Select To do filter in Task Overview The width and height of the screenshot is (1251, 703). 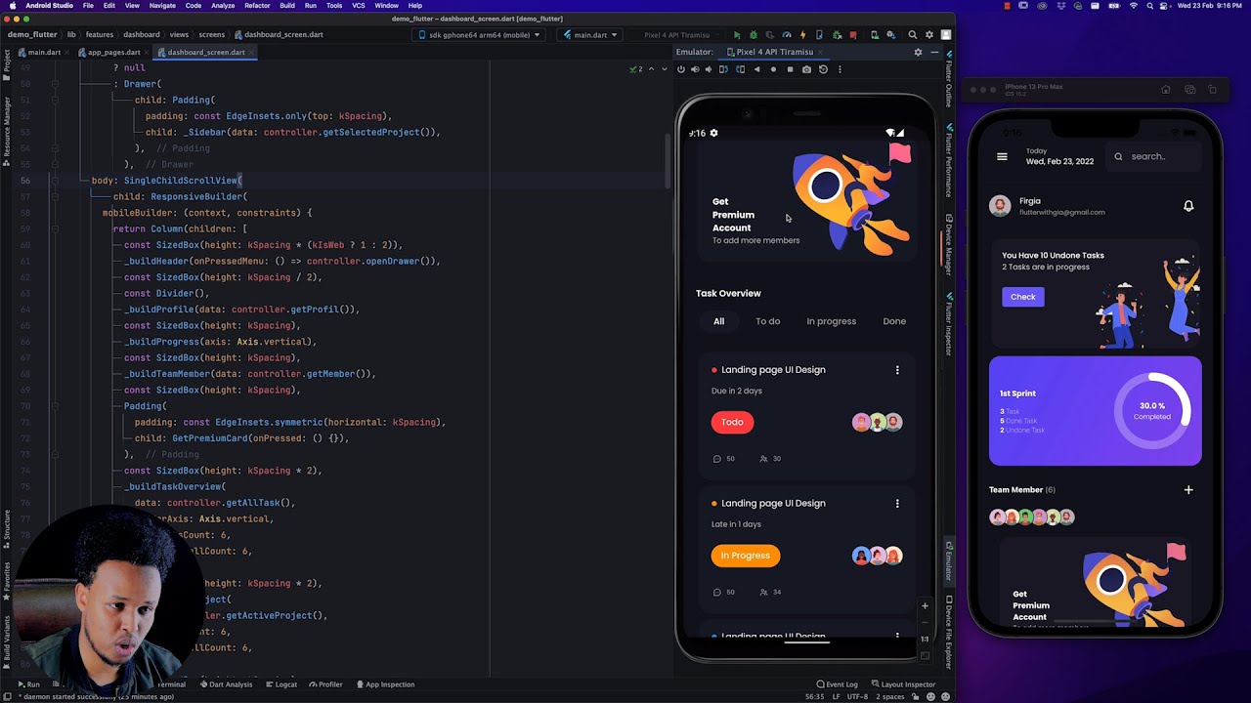pos(767,321)
